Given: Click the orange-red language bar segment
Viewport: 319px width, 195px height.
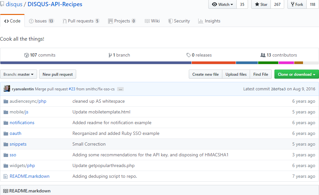Looking at the screenshot, I should (x=214, y=63).
